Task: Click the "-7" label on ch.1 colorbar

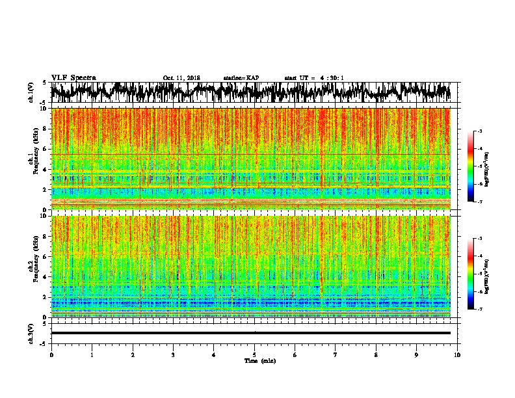Action: tap(479, 202)
